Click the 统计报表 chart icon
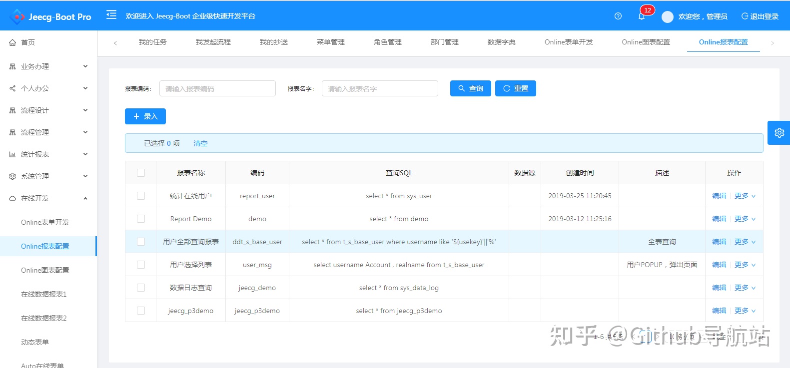The width and height of the screenshot is (790, 368). [x=12, y=154]
